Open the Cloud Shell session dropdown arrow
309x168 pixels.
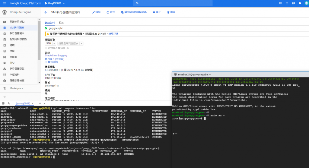[x=45, y=103]
